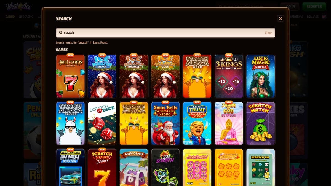
Task: Open the Ice Scratch Silver game
Action: [102, 76]
